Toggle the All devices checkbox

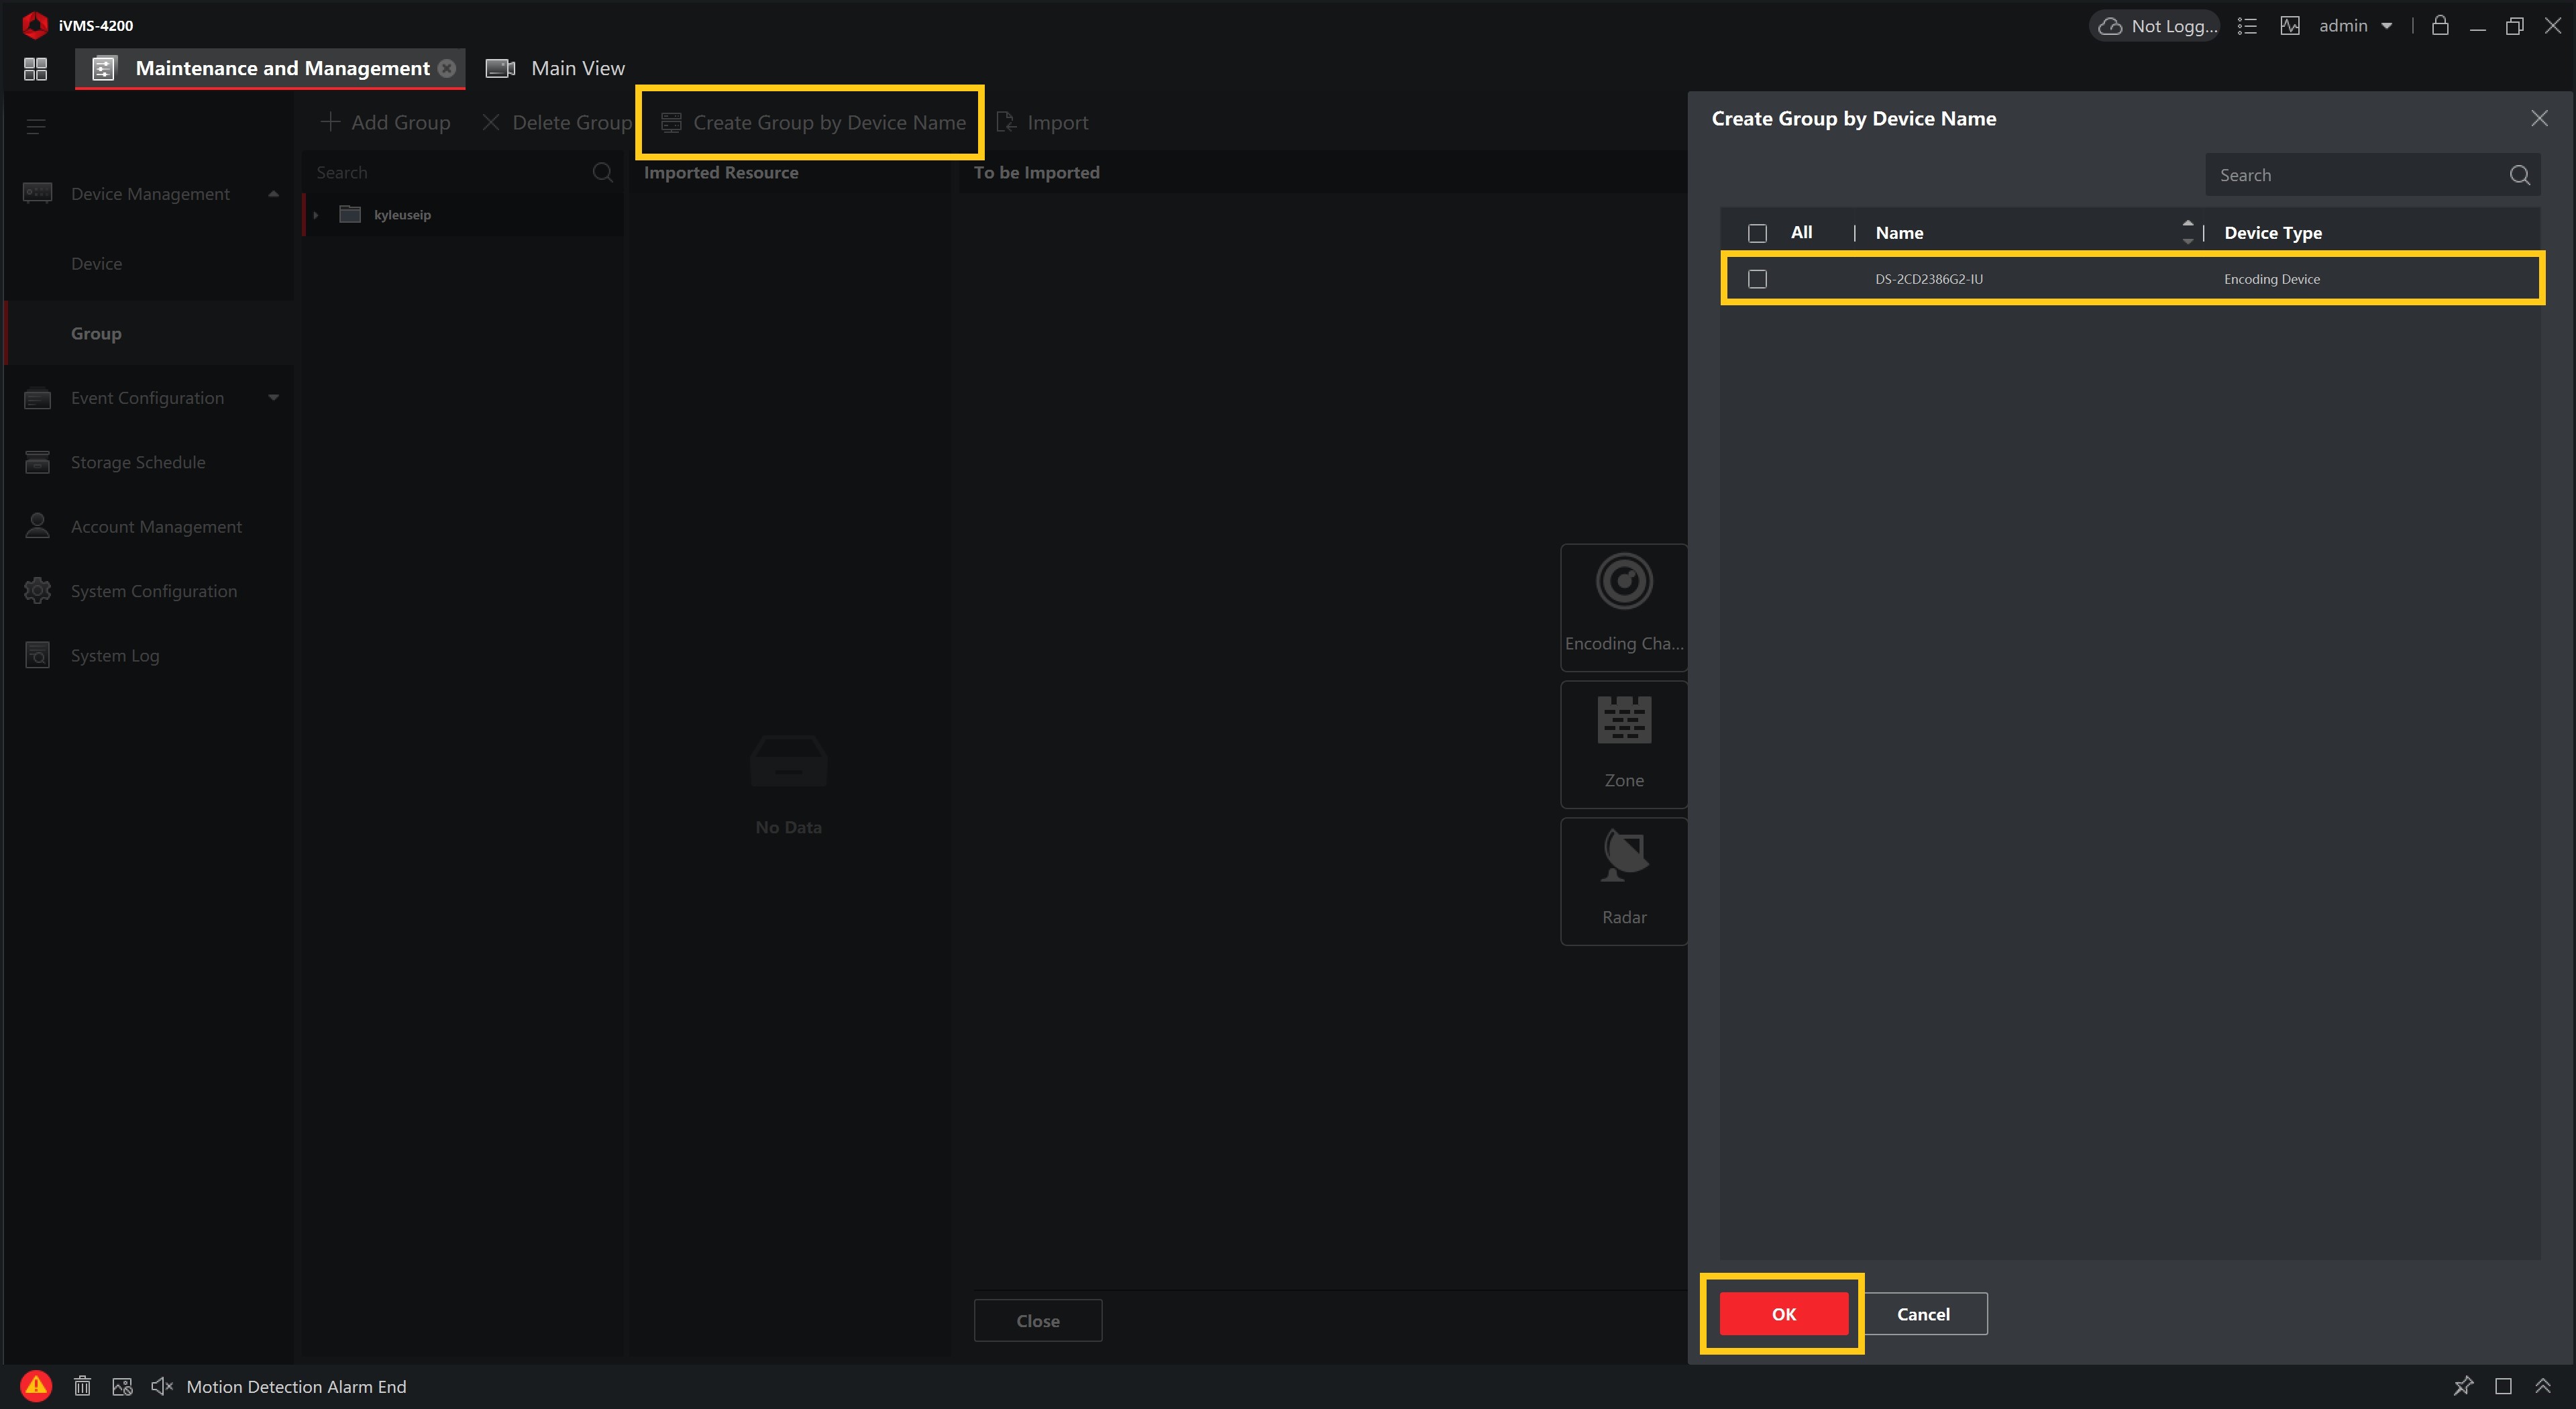(1757, 231)
